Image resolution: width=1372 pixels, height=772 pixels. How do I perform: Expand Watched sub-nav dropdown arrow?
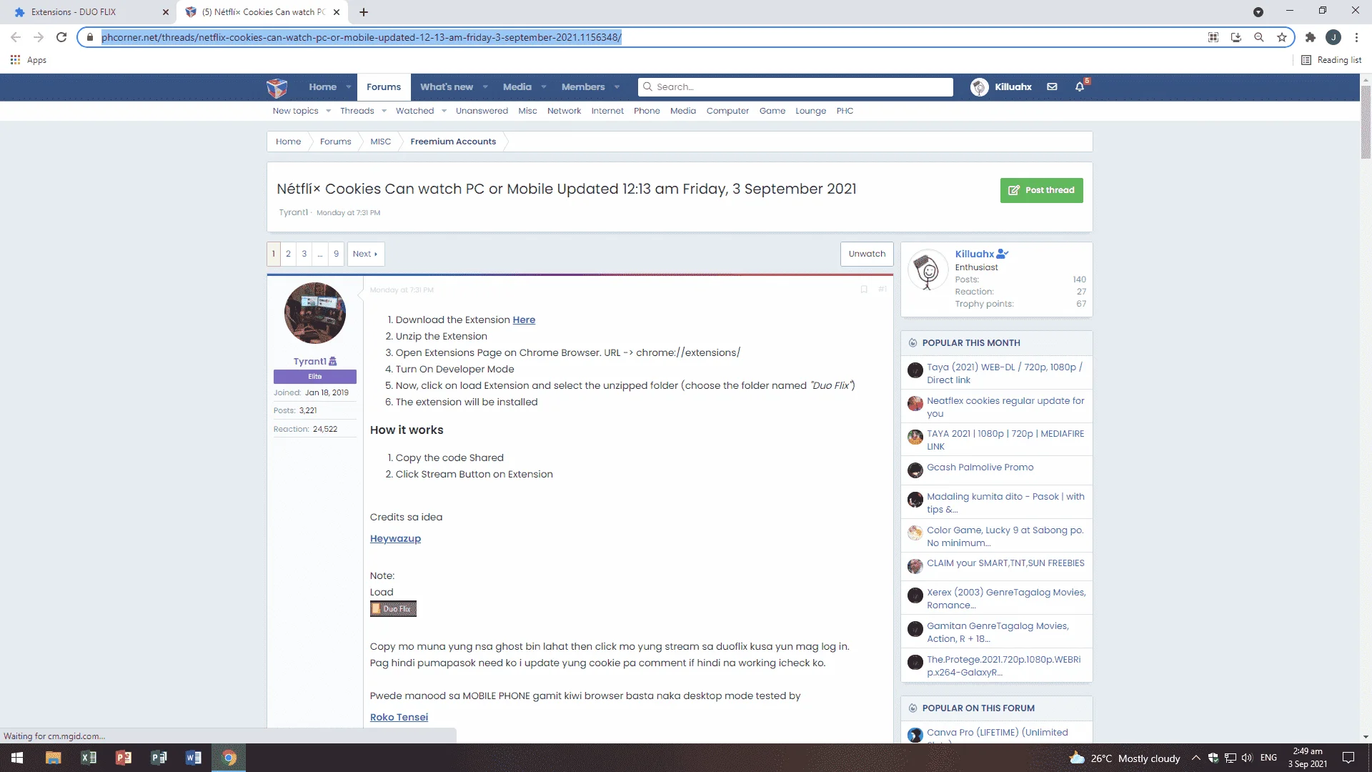tap(444, 111)
